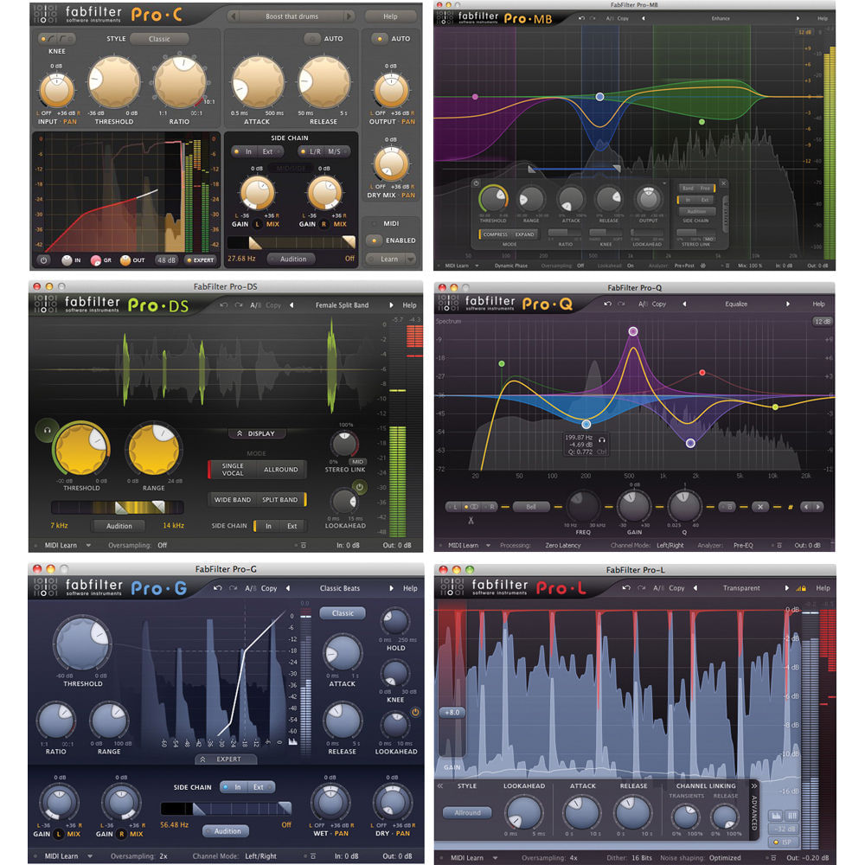Select the blue 200 Hz EQ node in Pro-Q

pyautogui.click(x=586, y=424)
